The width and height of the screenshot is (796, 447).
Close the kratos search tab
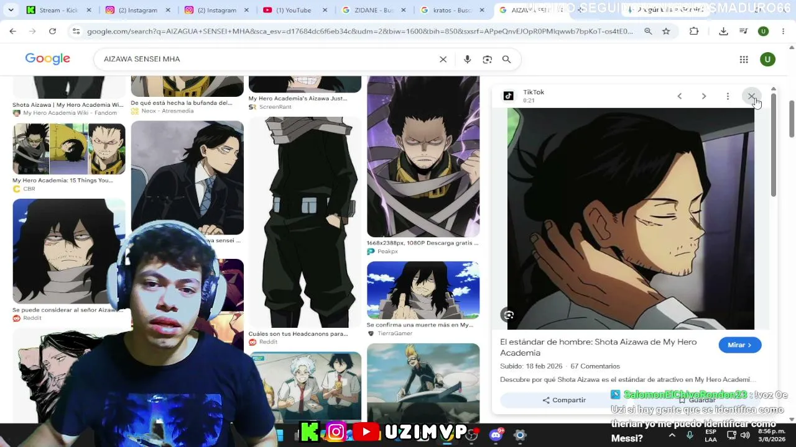point(482,10)
